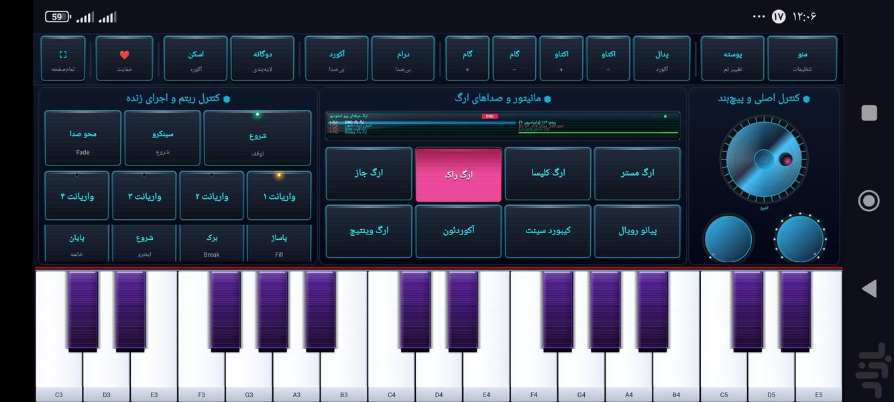The height and width of the screenshot is (402, 894).
Task: Trigger the شروع اینترو intro button
Action: pos(144,243)
